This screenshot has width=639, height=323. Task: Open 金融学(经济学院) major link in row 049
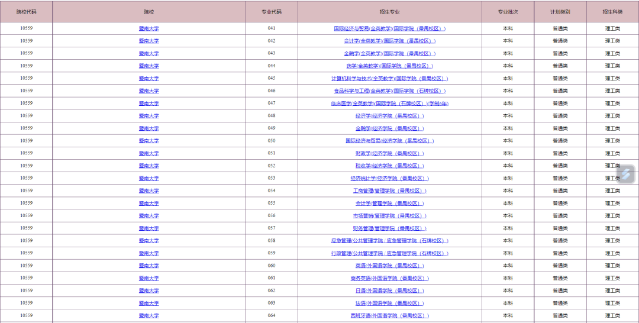pos(389,128)
